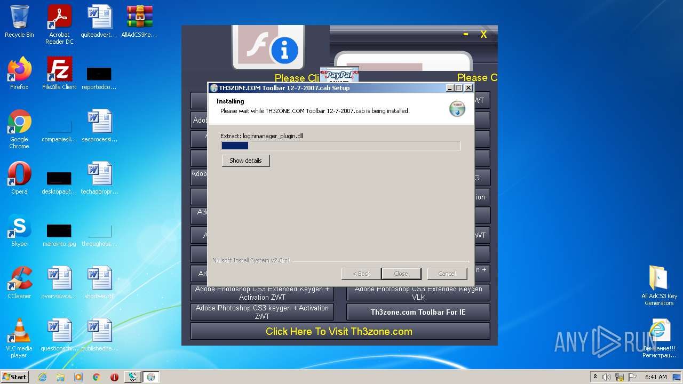Minimize the TH3ZONE.COM Toolbar Setup window
683x384 pixels.
pyautogui.click(x=449, y=88)
